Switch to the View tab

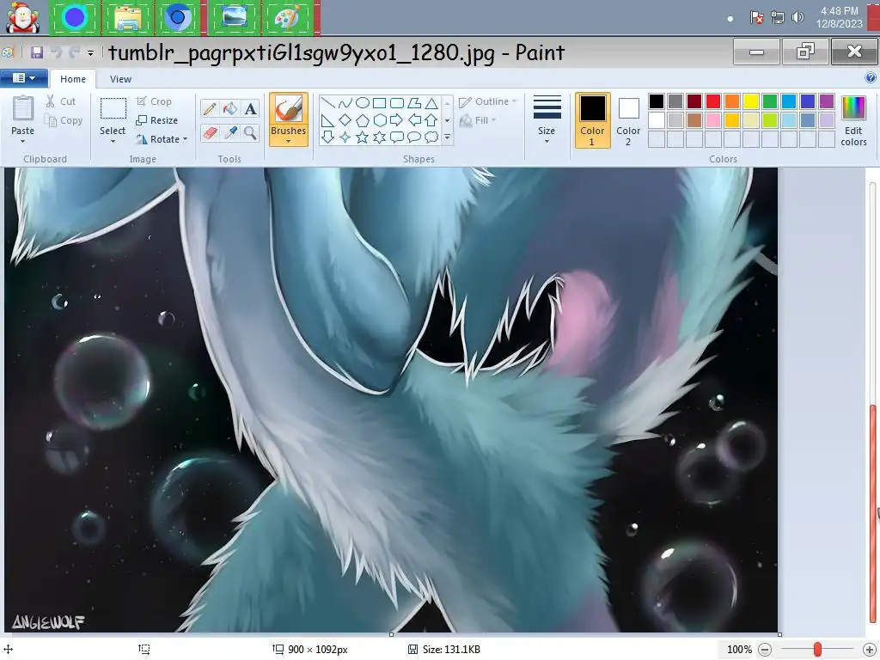point(120,79)
